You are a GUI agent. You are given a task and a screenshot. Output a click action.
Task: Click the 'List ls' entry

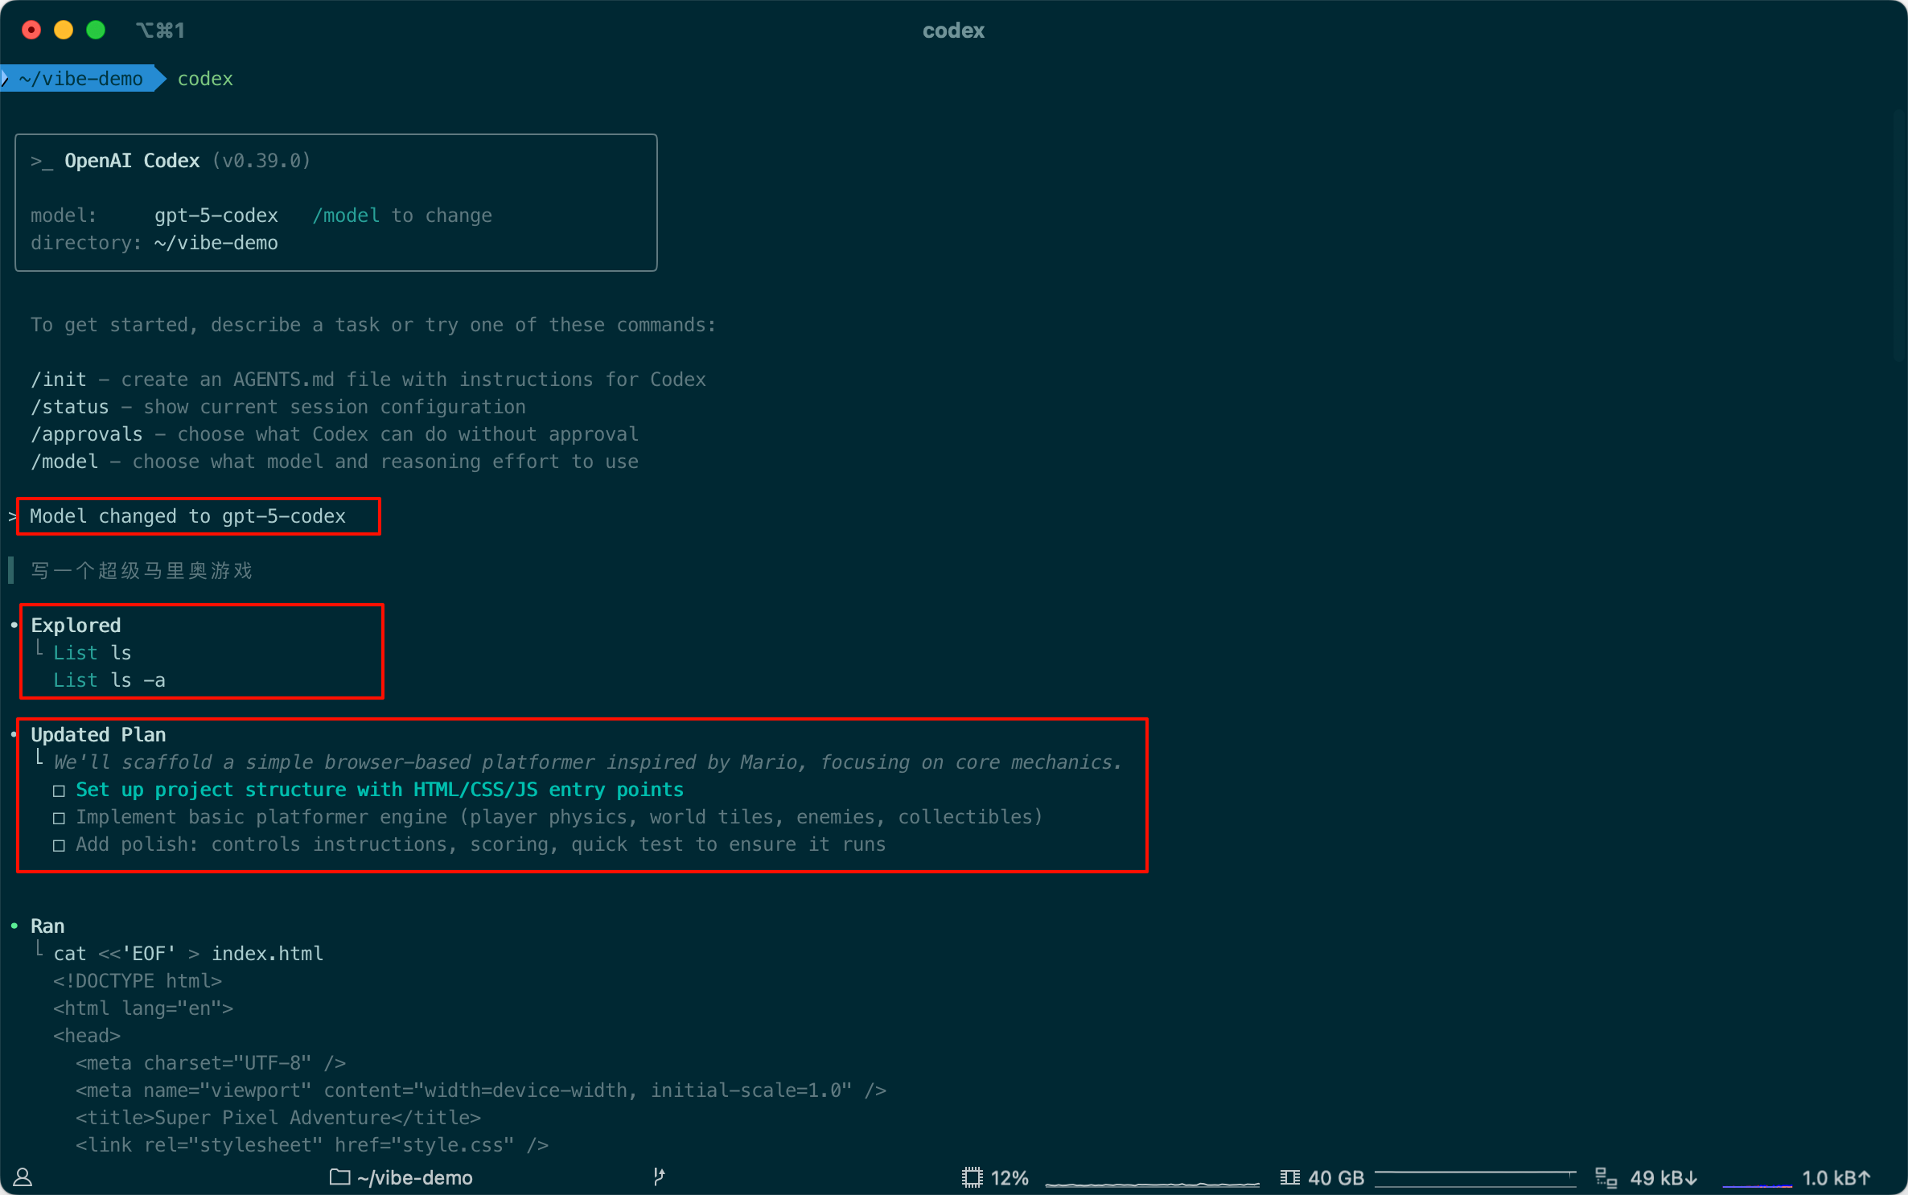pos(93,653)
